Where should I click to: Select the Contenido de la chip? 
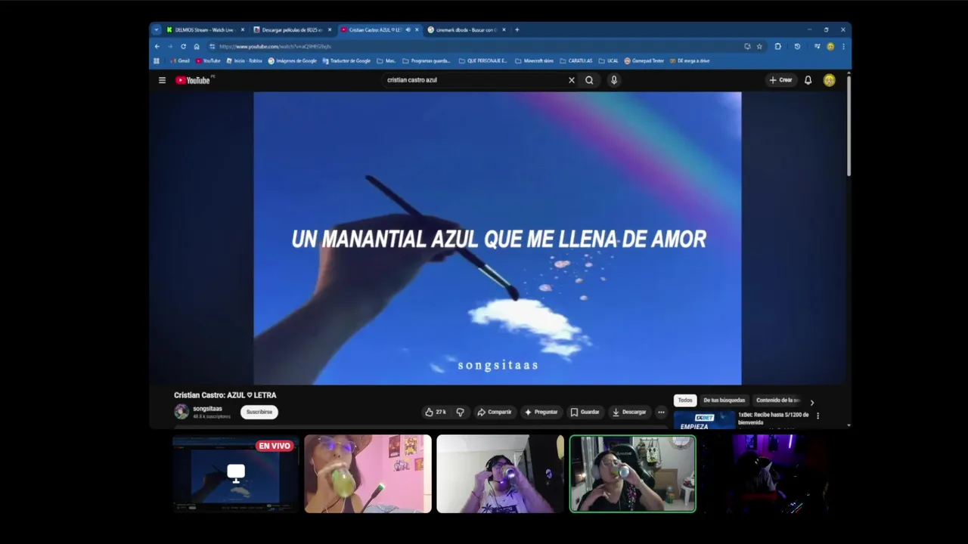point(777,400)
